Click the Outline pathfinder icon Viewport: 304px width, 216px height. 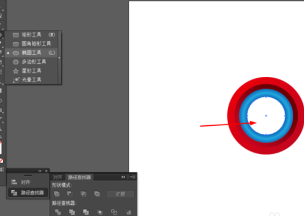(x=114, y=212)
